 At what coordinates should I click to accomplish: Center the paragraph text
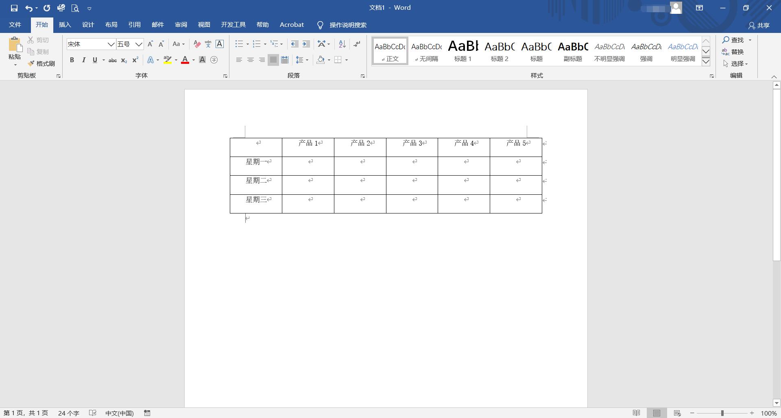(x=251, y=60)
